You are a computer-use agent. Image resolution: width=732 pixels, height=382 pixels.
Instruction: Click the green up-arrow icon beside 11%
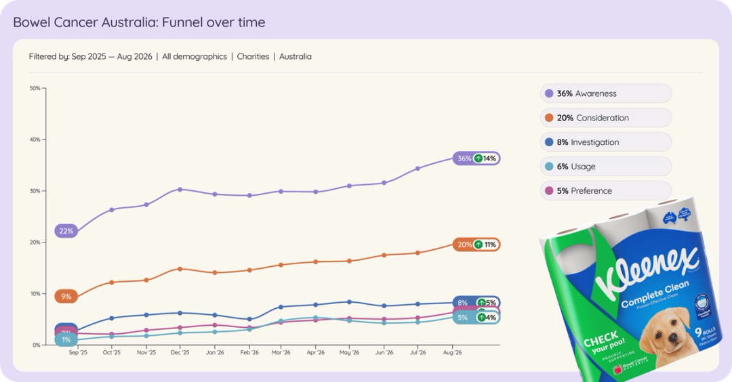point(478,245)
